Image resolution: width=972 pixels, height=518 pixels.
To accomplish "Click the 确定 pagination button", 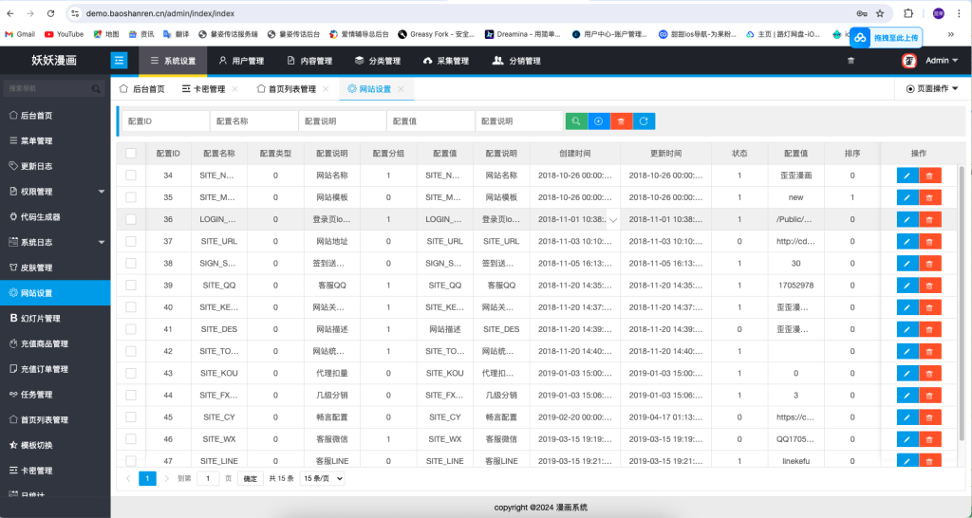I will pyautogui.click(x=251, y=478).
